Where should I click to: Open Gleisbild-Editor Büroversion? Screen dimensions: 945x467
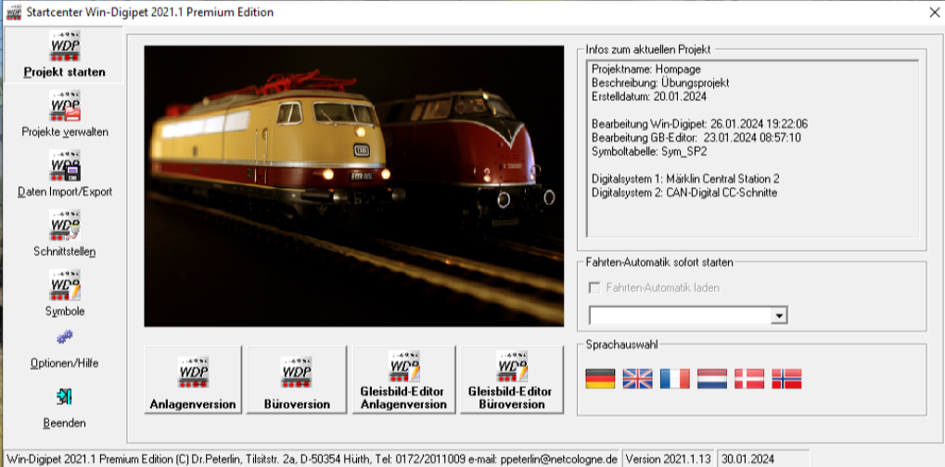tap(512, 381)
